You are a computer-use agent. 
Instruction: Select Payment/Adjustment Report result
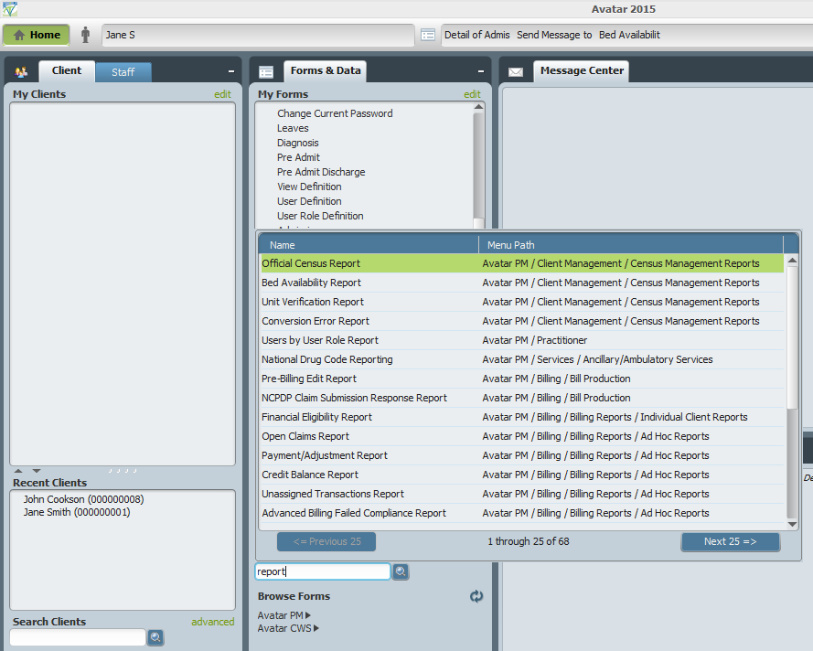click(x=522, y=455)
